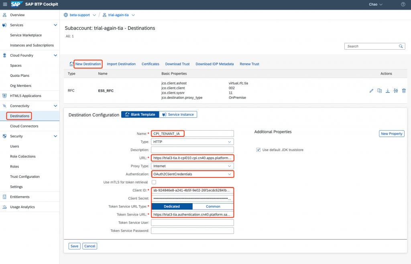Click the HTML5 Applications sidebar icon
Image resolution: width=411 pixels, height=264 pixels.
4,96
